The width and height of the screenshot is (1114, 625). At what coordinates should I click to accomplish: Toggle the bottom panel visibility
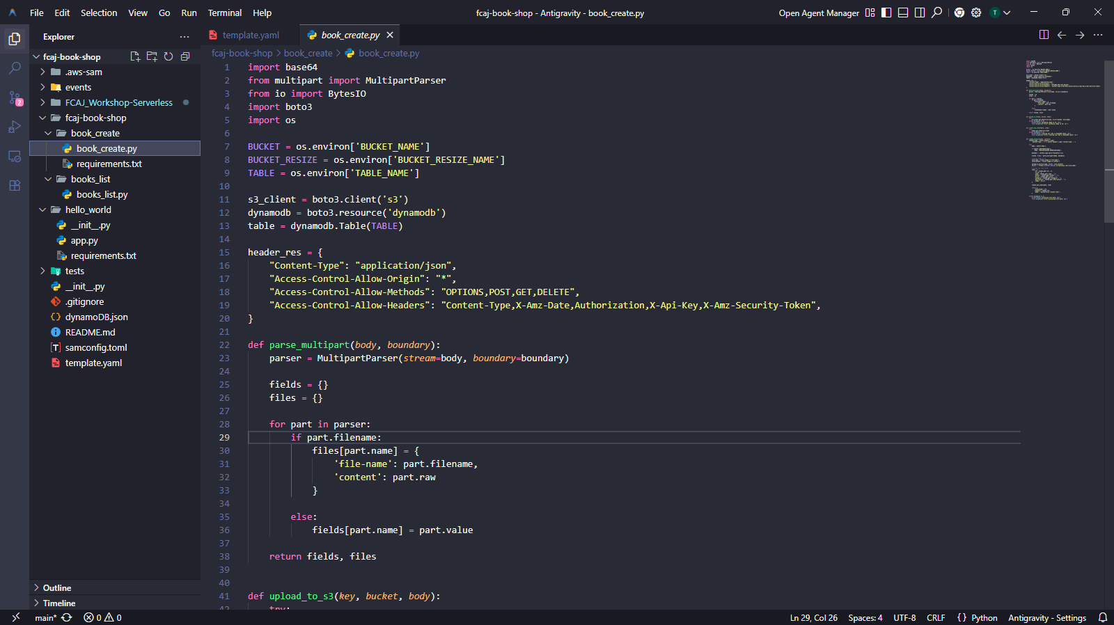903,13
